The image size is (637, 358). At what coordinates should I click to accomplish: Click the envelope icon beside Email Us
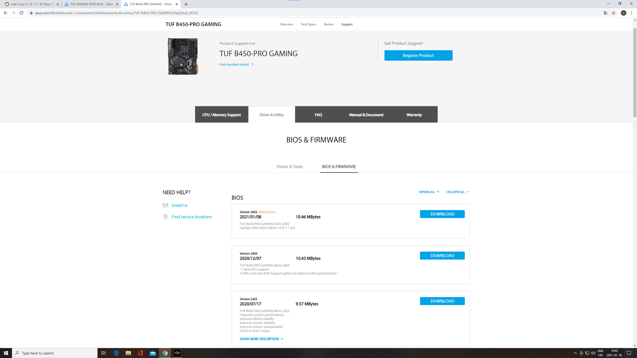click(x=165, y=205)
